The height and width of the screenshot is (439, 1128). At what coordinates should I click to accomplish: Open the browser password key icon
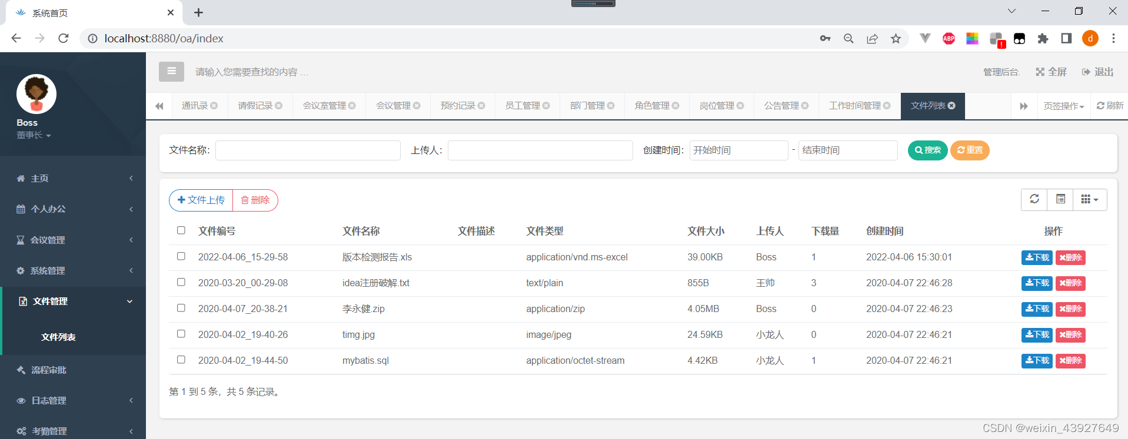[825, 38]
